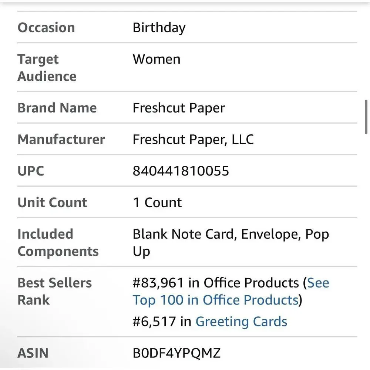Click the Birthday occasion value
Screen dimensions: 370x370
[159, 28]
